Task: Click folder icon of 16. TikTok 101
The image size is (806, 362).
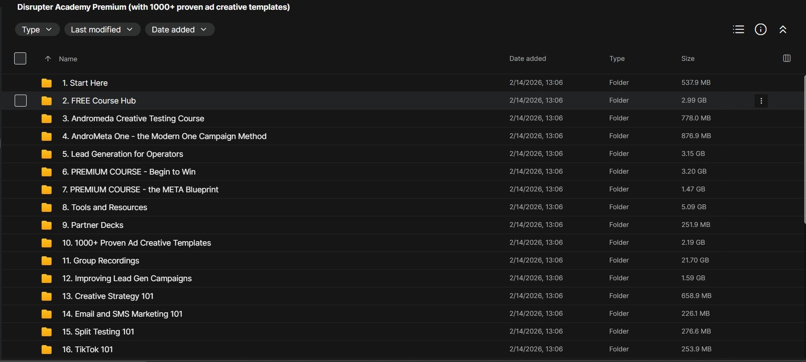Action: [47, 350]
